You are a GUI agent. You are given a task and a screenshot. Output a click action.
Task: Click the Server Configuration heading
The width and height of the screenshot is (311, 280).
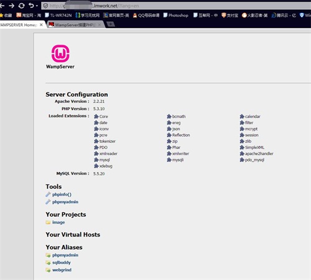[77, 94]
